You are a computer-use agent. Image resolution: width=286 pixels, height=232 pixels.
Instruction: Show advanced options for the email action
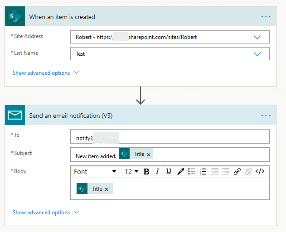pyautogui.click(x=46, y=213)
